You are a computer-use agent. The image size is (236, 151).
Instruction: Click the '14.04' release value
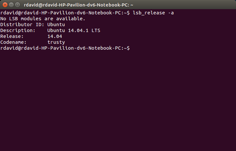tap(55, 36)
